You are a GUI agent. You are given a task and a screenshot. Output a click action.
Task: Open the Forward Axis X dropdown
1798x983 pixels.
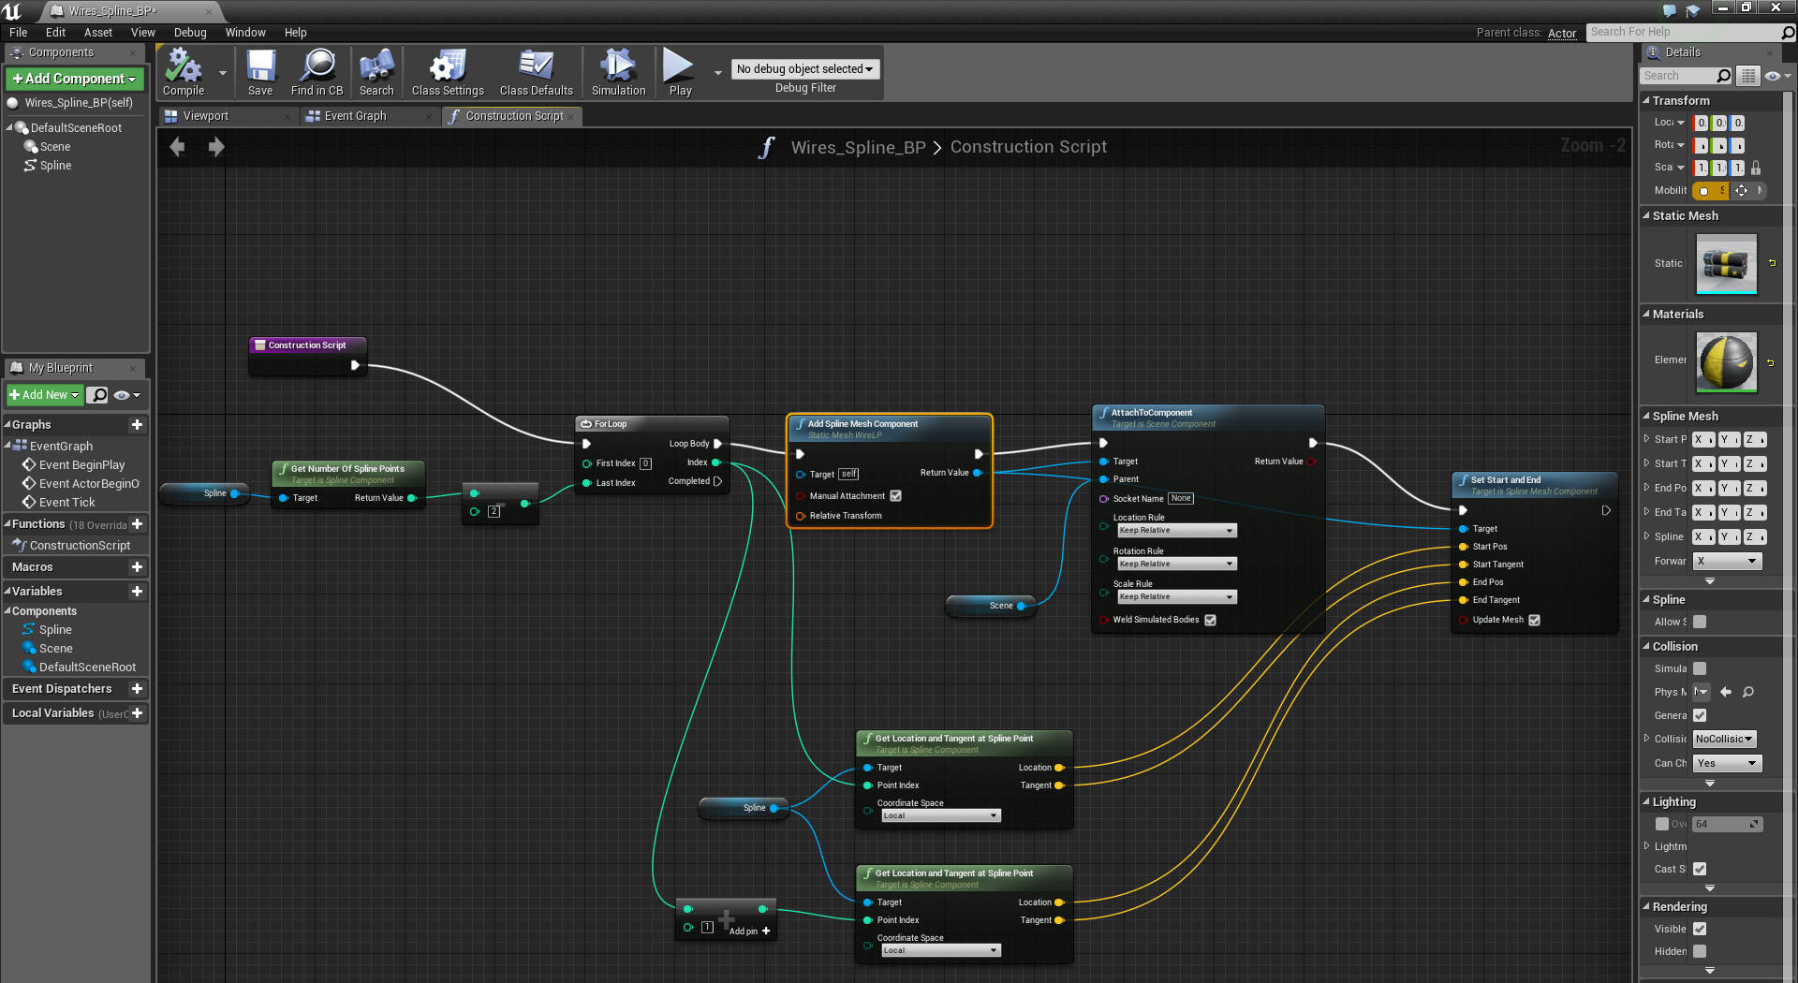[x=1727, y=561]
